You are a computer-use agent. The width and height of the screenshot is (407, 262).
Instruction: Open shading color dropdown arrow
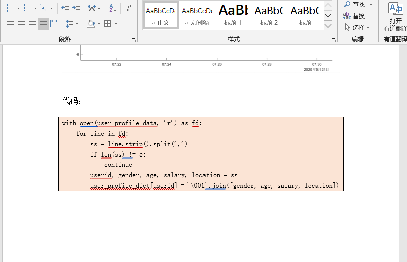99,24
